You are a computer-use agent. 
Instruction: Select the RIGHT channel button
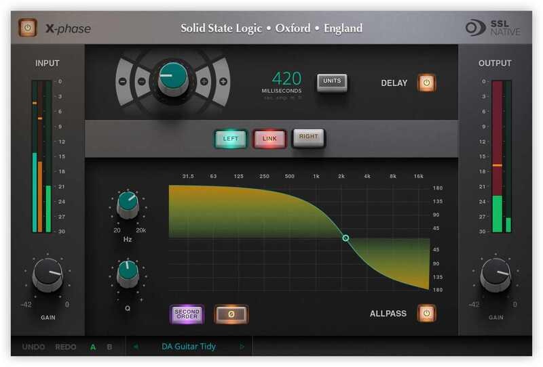308,137
